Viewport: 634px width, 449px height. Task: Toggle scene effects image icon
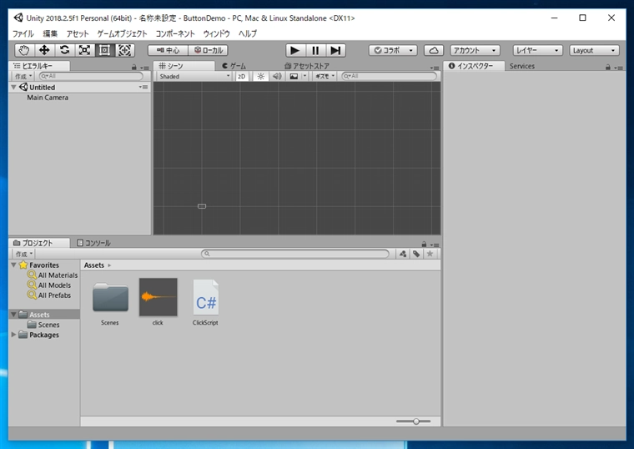(294, 76)
